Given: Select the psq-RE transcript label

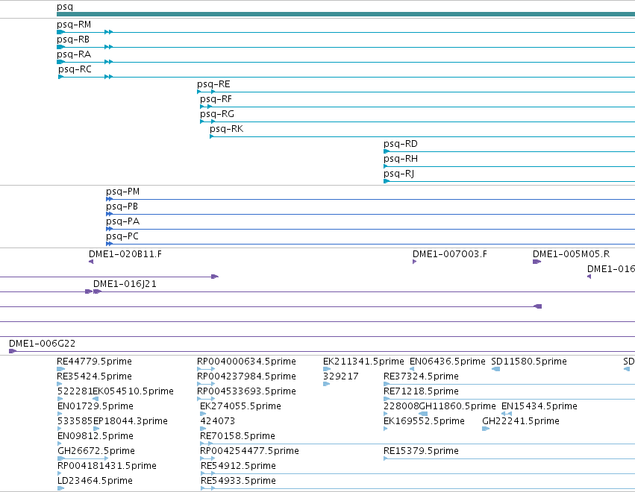Looking at the screenshot, I should 213,84.
